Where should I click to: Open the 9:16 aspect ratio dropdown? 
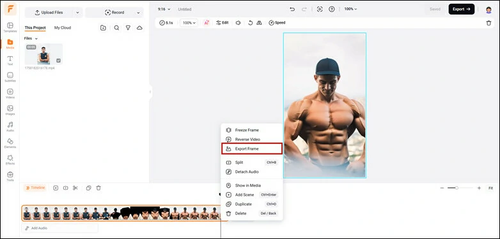pyautogui.click(x=164, y=9)
